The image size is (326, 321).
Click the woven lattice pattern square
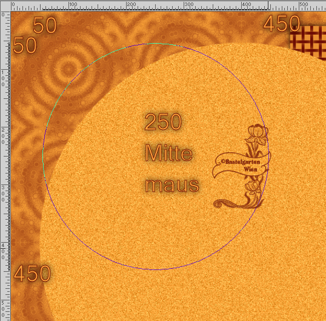click(x=308, y=42)
